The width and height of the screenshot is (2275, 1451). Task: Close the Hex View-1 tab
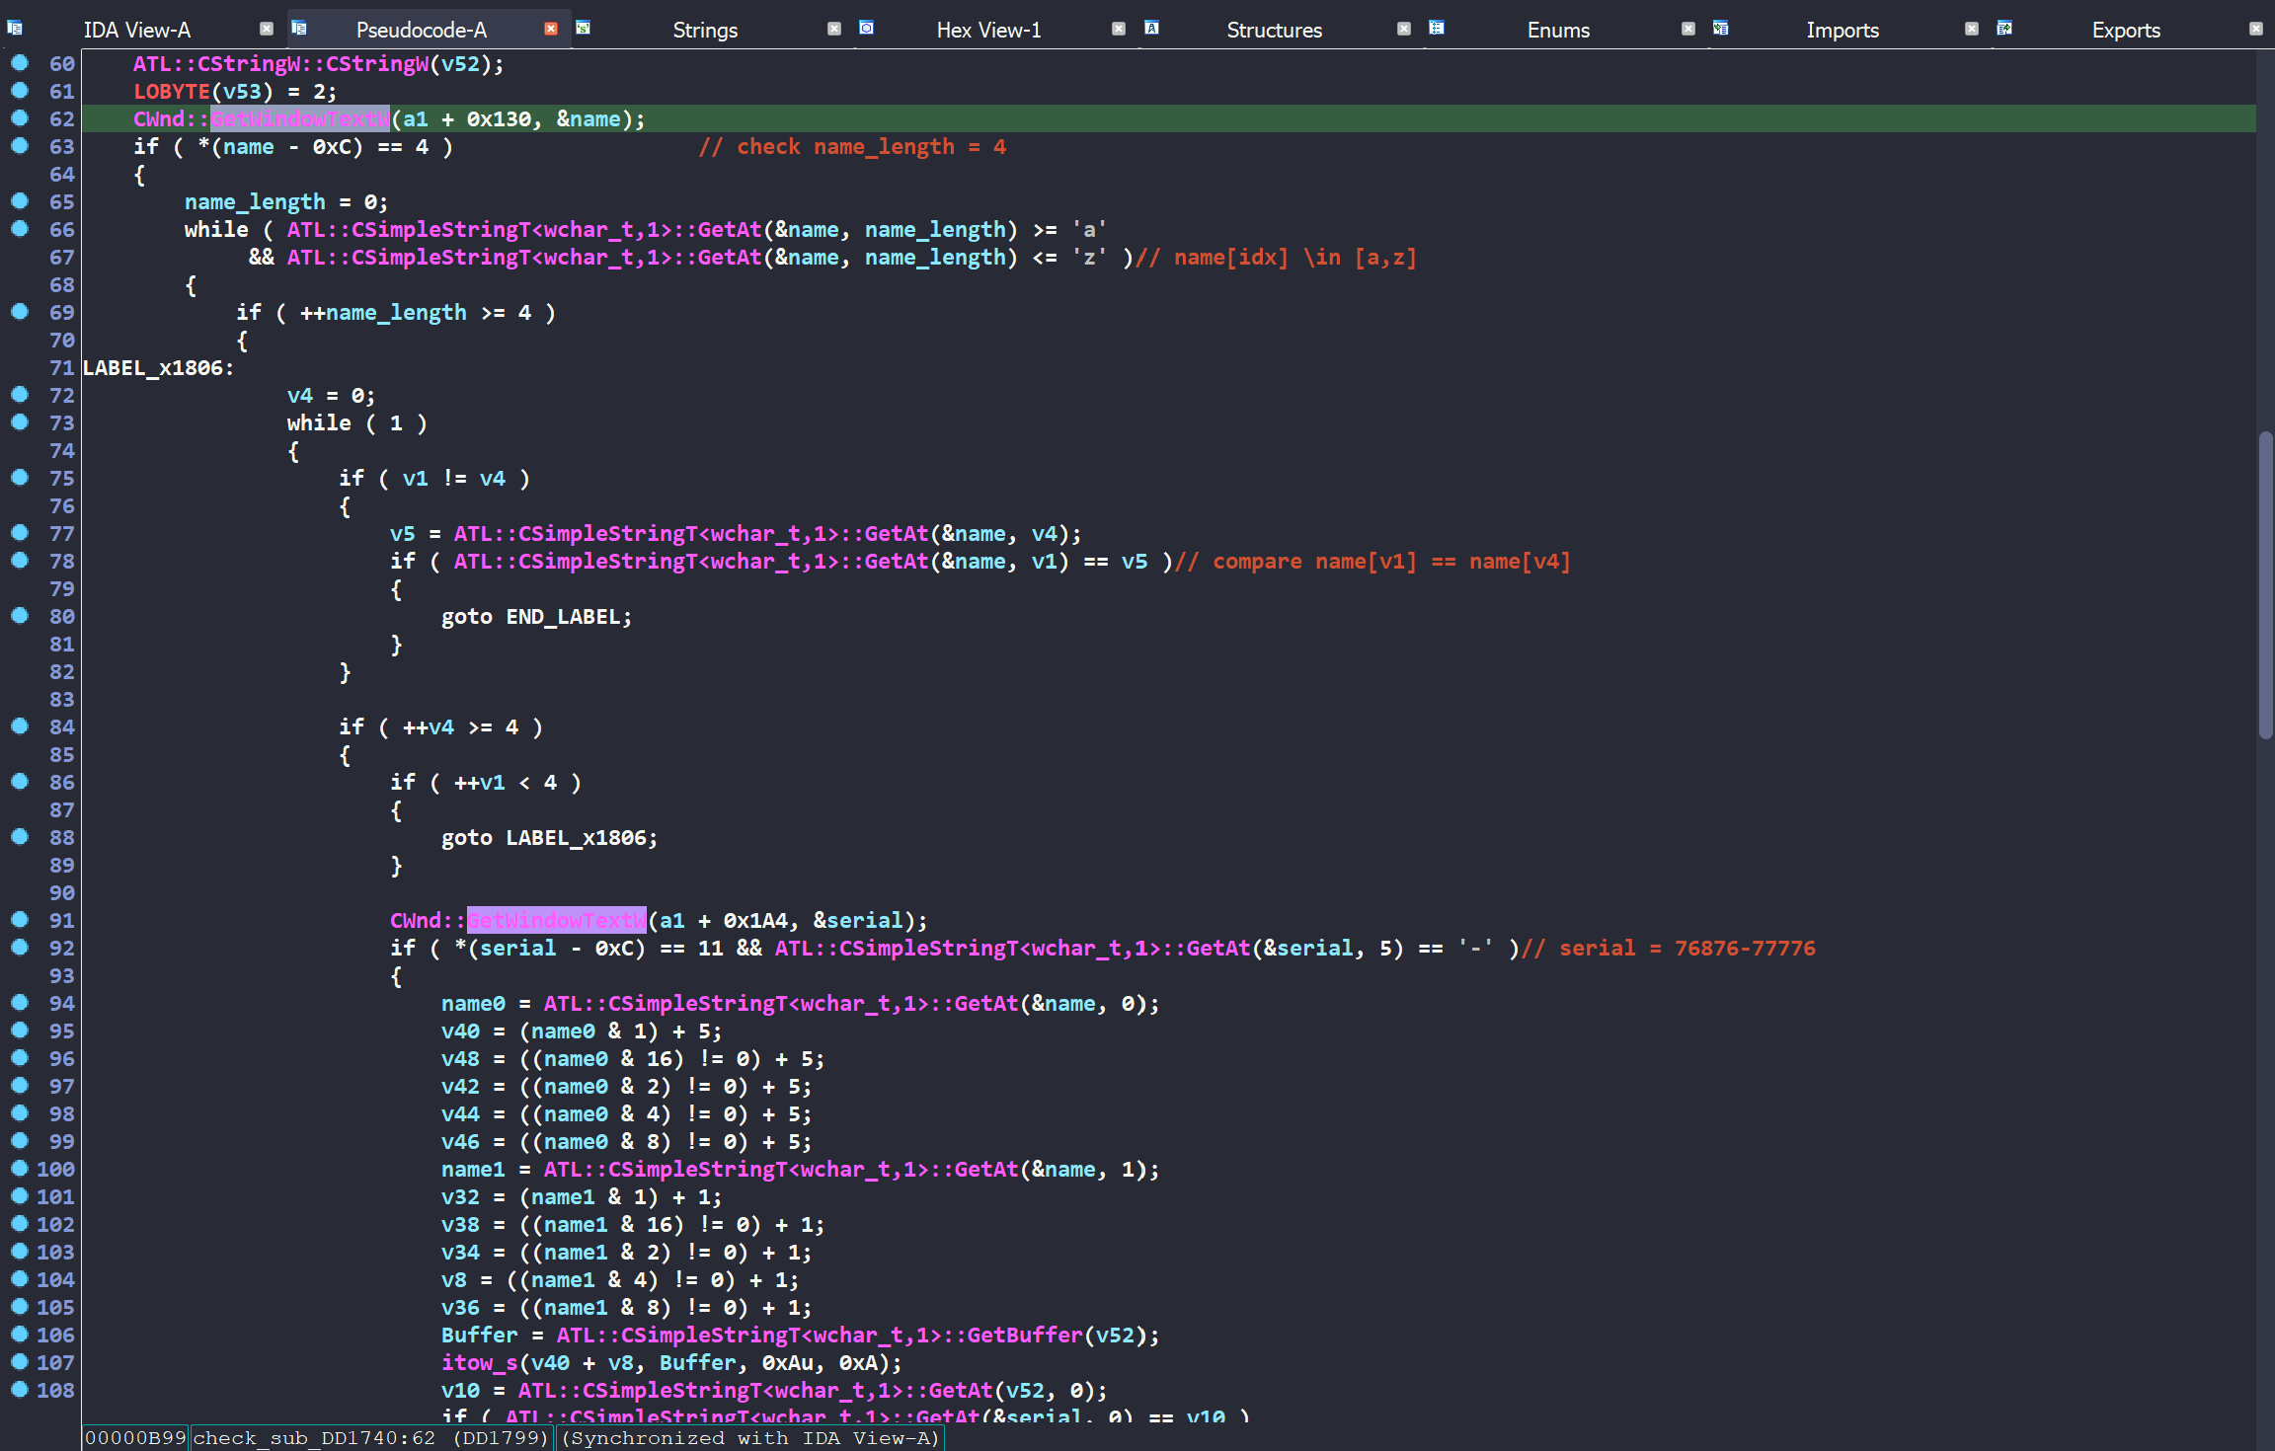coord(1119,29)
